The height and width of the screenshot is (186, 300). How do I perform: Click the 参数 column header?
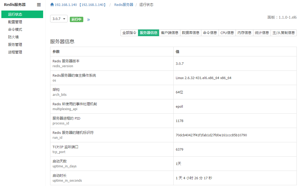112,52
